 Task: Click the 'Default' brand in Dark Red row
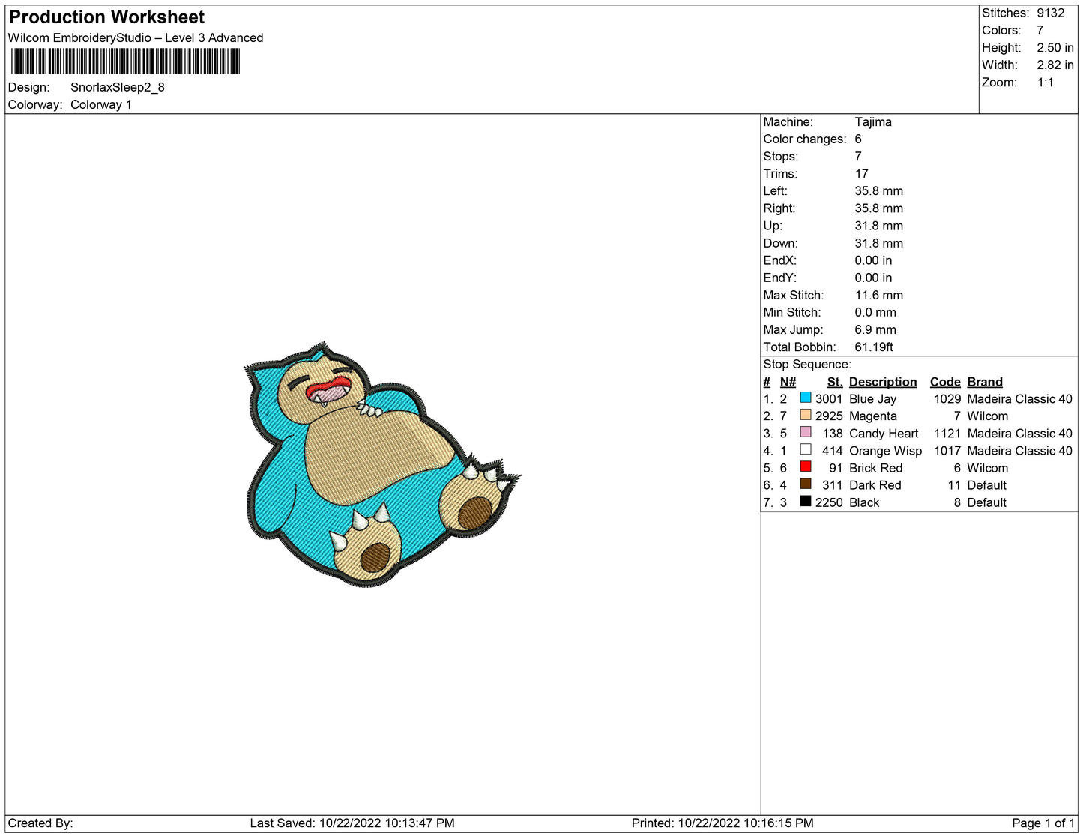coord(987,485)
